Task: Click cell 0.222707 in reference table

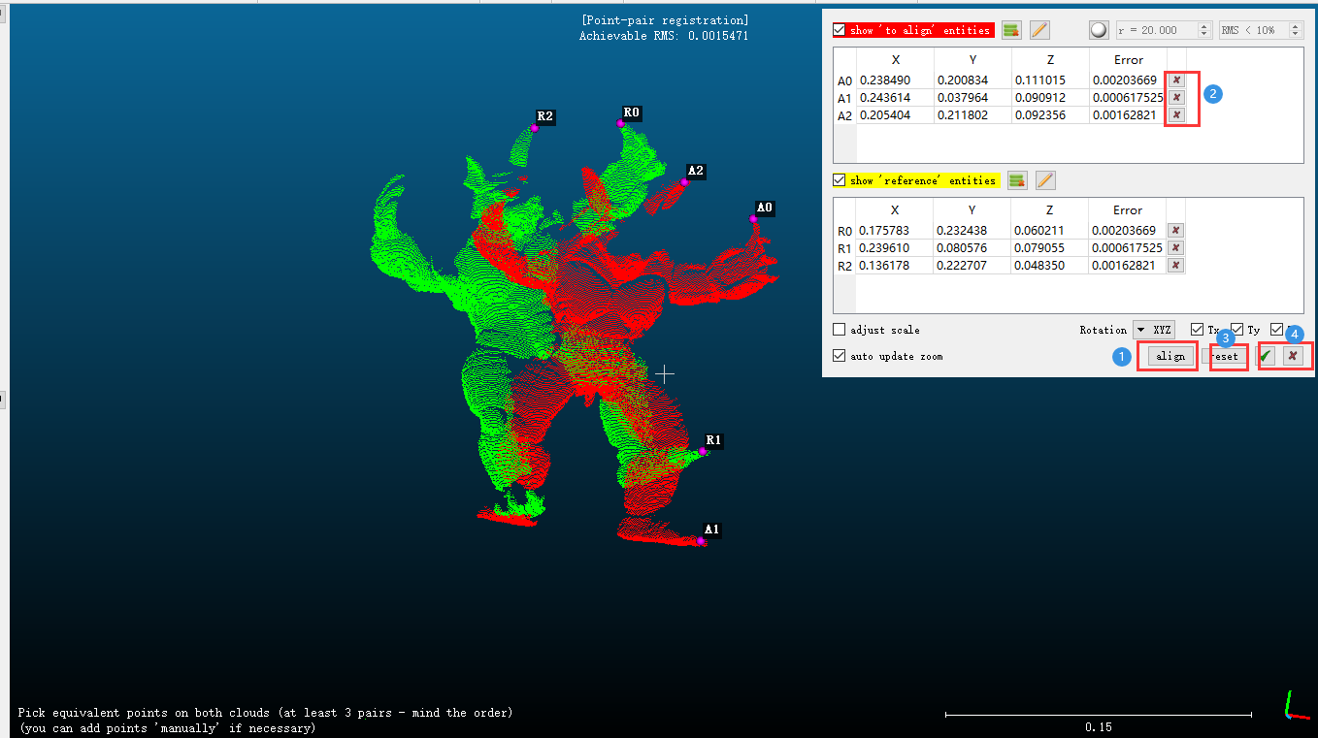Action: (x=972, y=266)
